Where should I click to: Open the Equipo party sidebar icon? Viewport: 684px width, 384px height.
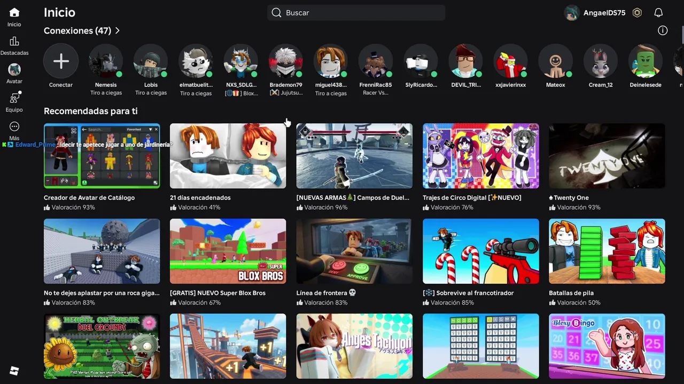[x=14, y=98]
